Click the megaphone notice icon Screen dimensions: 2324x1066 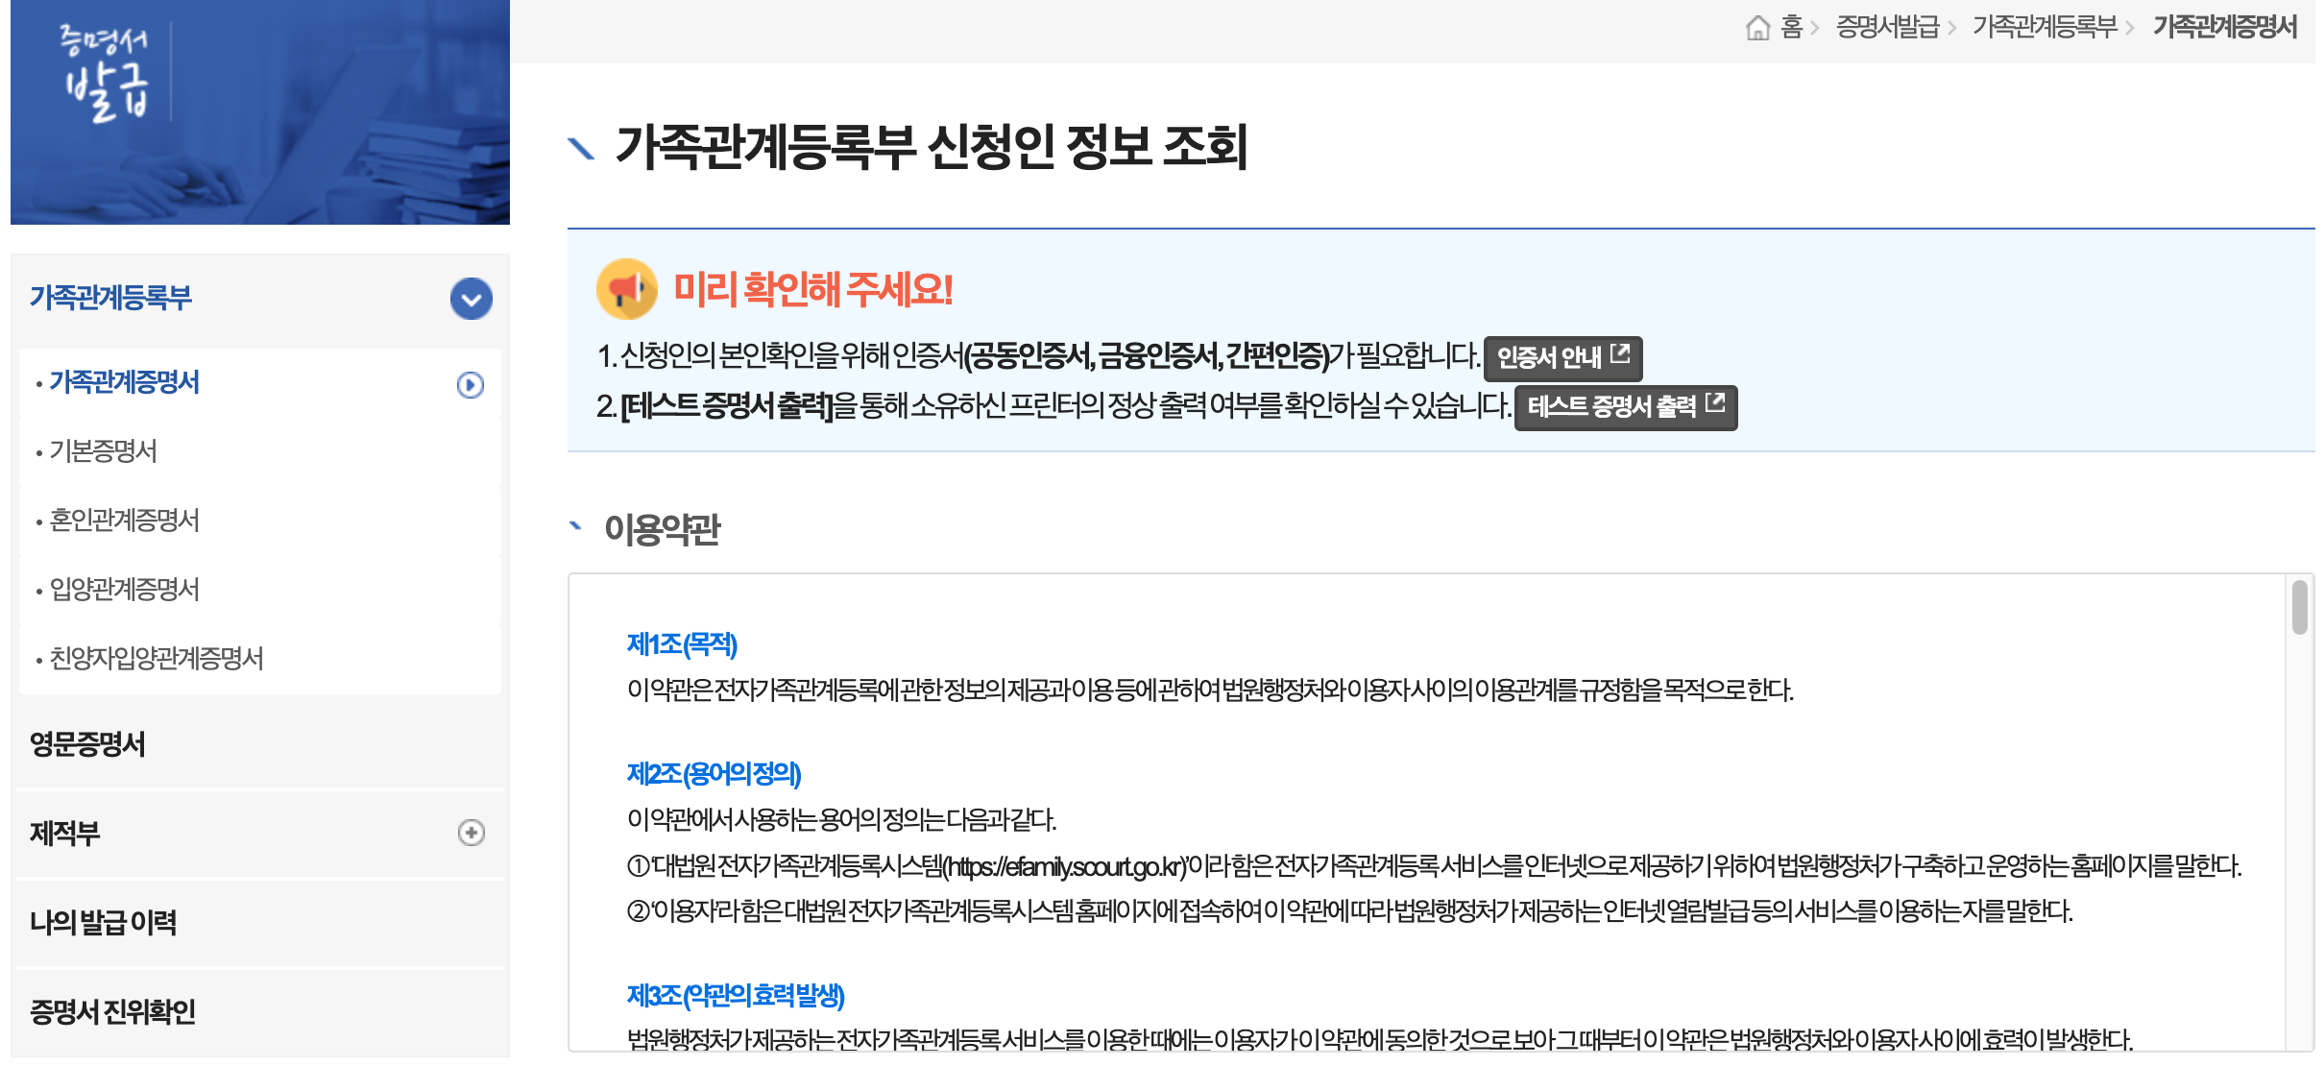coord(626,289)
